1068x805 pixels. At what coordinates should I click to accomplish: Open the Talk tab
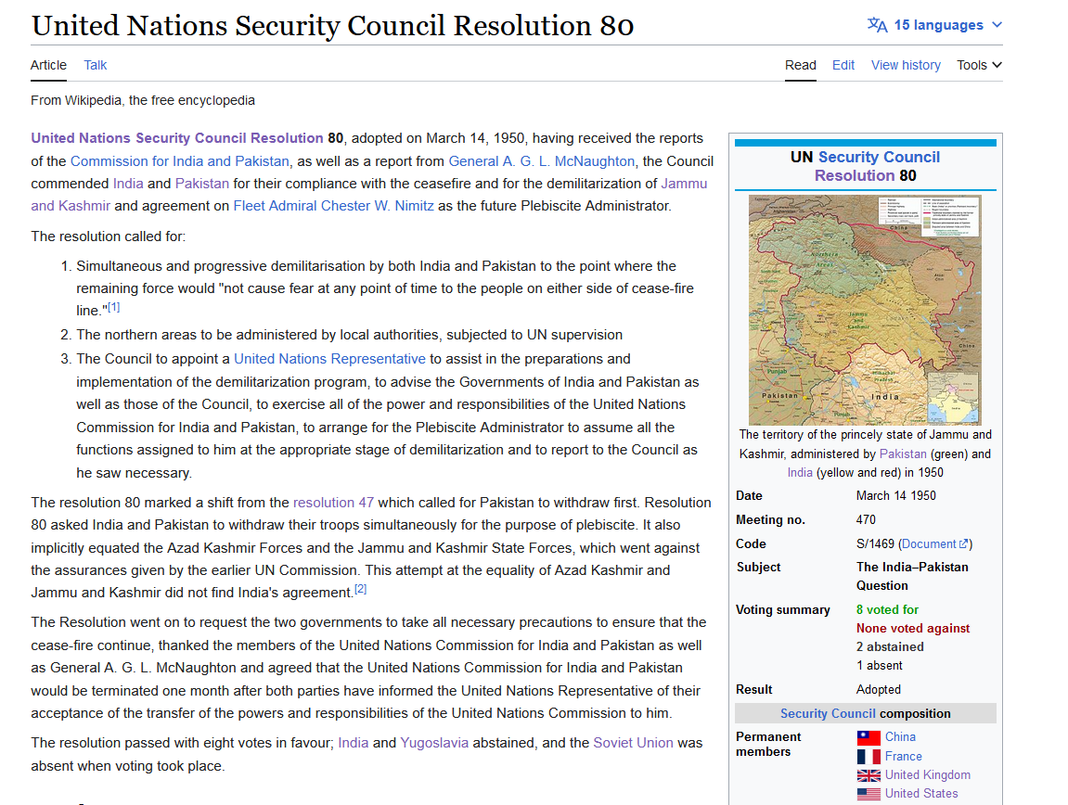point(96,65)
